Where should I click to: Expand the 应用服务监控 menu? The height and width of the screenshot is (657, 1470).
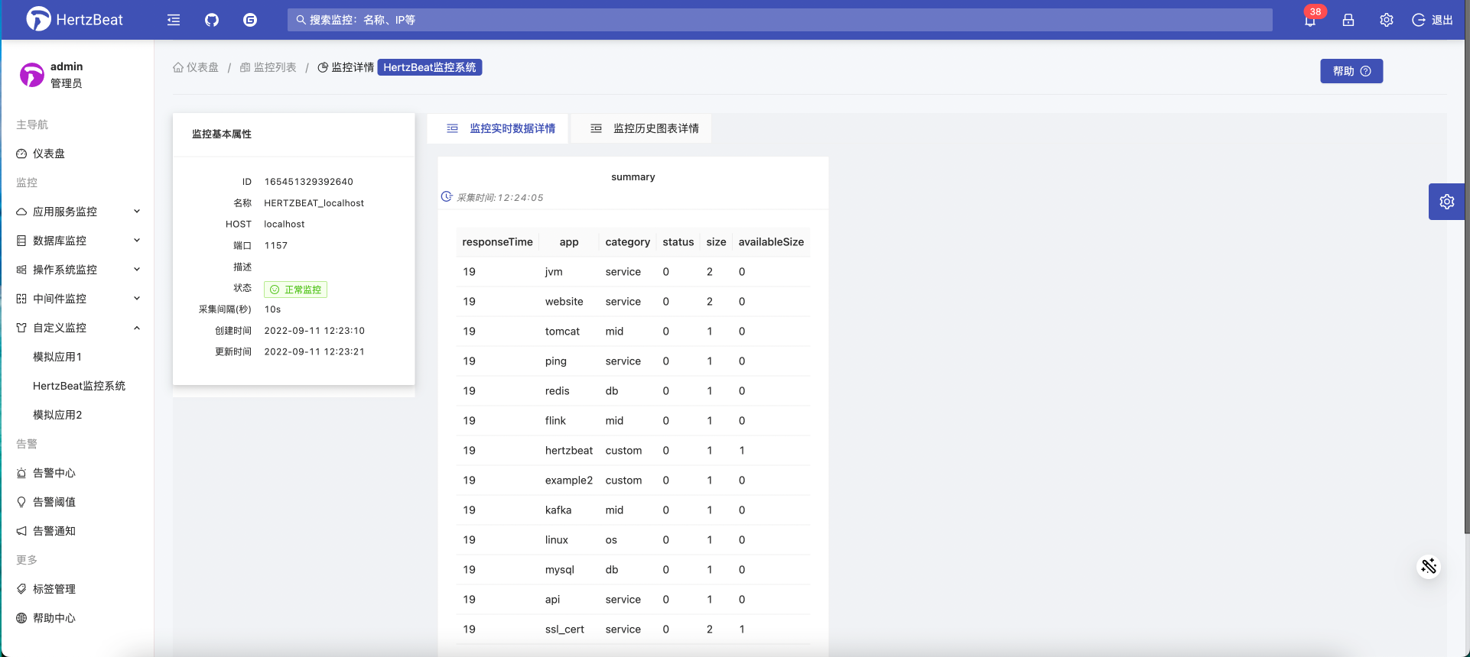click(76, 212)
